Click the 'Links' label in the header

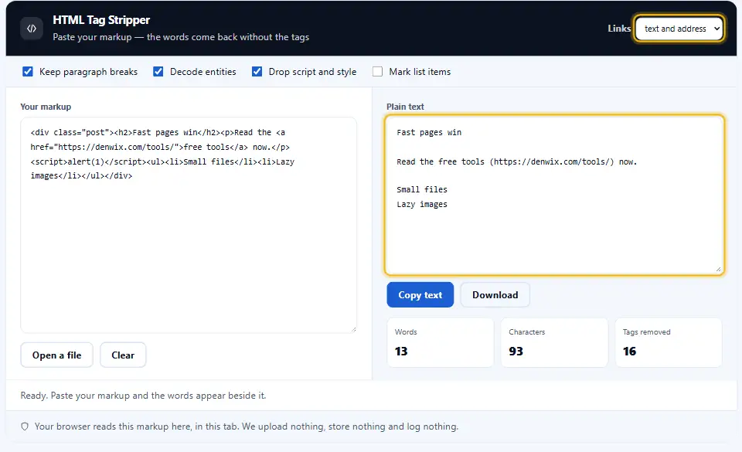[619, 29]
